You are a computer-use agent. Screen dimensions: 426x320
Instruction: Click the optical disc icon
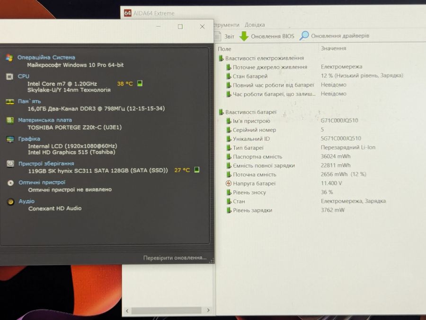coord(10,183)
